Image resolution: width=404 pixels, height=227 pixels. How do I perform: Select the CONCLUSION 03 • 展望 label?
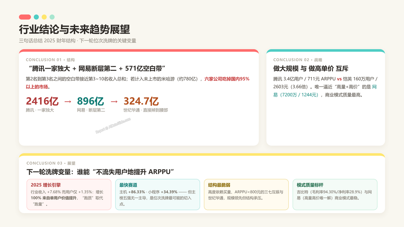(x=51, y=163)
